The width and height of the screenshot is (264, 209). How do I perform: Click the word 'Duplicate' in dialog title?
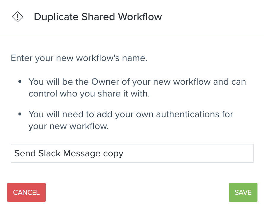click(56, 17)
